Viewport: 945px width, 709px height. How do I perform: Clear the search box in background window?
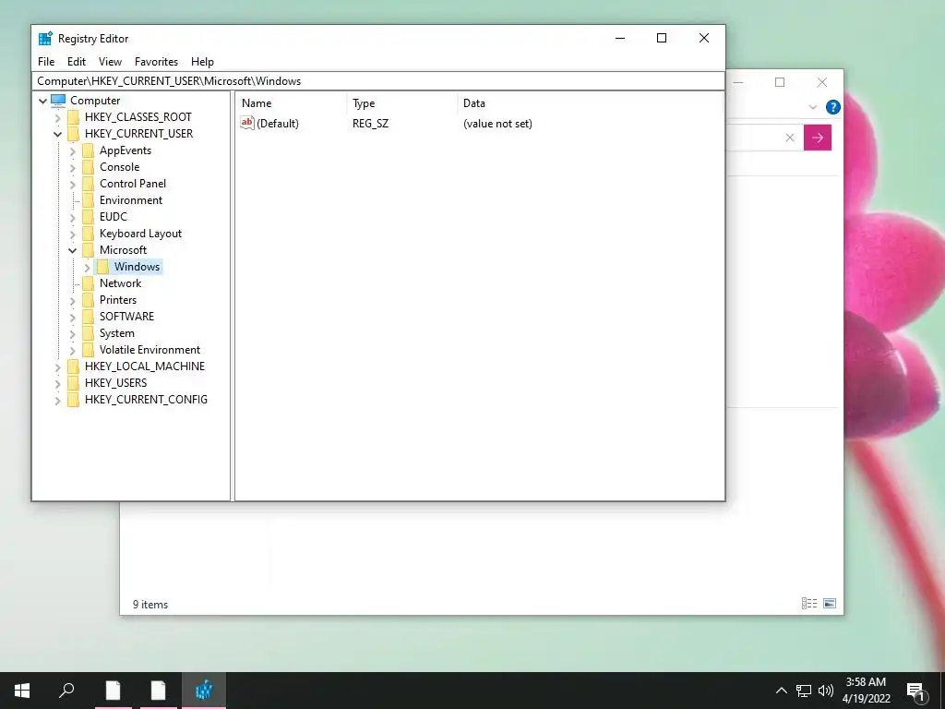790,138
